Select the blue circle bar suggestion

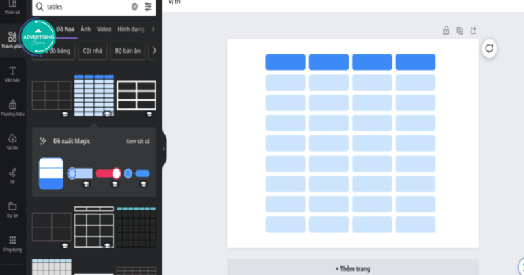(x=80, y=174)
